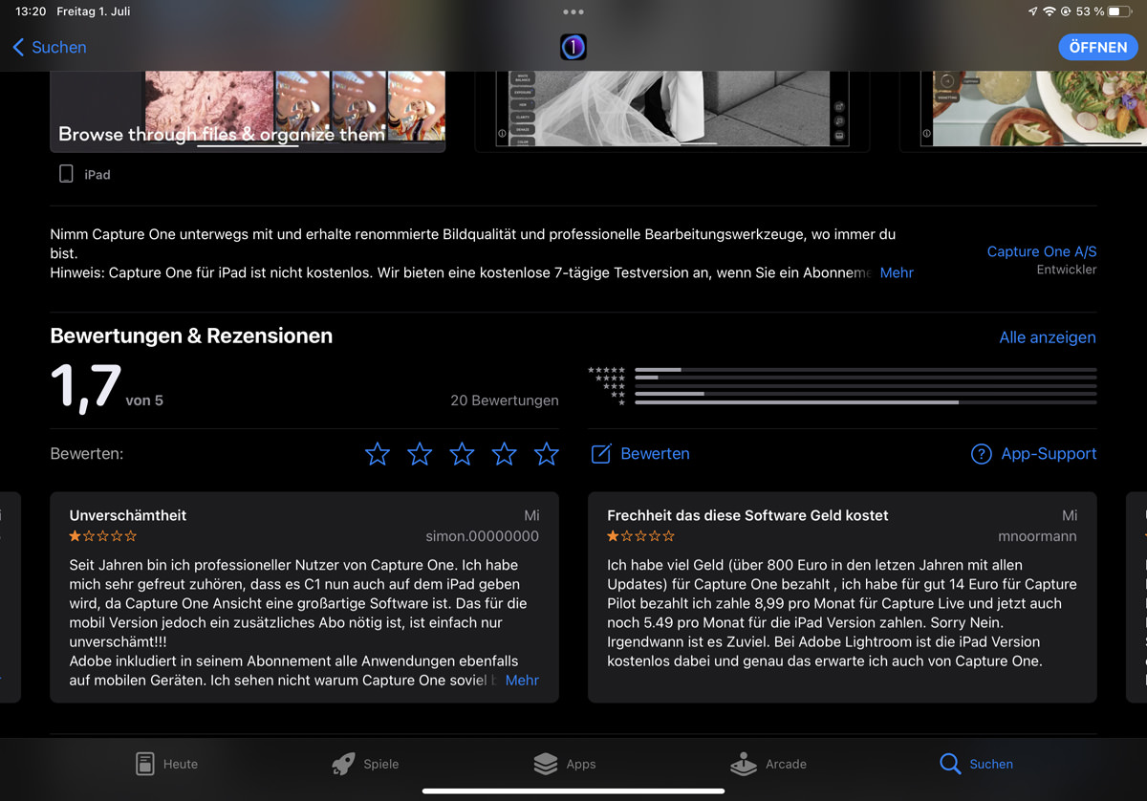Show all reviews via Alle anzeigen
This screenshot has height=801, width=1147.
[1048, 337]
